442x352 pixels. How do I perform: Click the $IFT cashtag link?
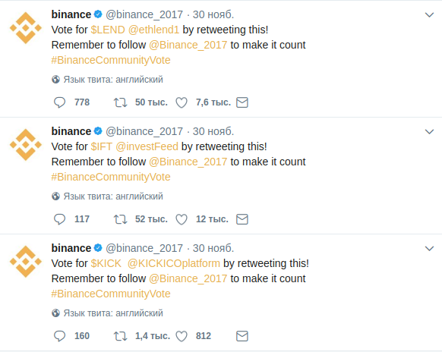102,146
